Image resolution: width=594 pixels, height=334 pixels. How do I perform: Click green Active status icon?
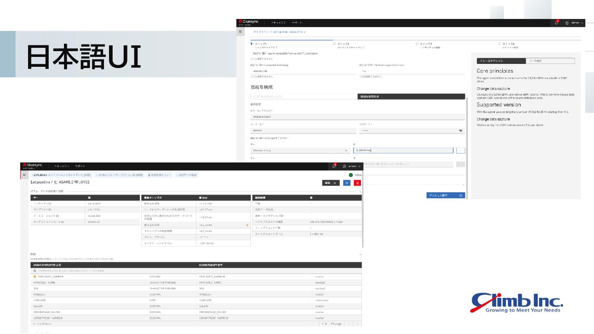[x=351, y=175]
